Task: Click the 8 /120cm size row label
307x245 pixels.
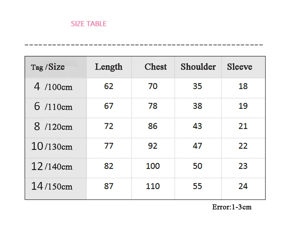Action: [53, 127]
